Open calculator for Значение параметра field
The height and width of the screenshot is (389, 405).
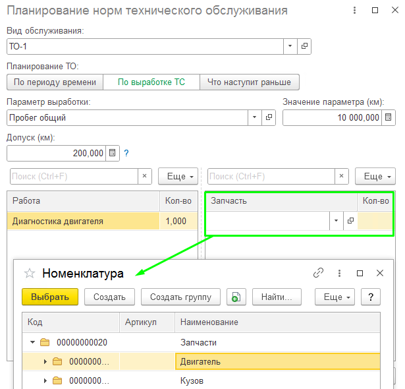coord(388,117)
